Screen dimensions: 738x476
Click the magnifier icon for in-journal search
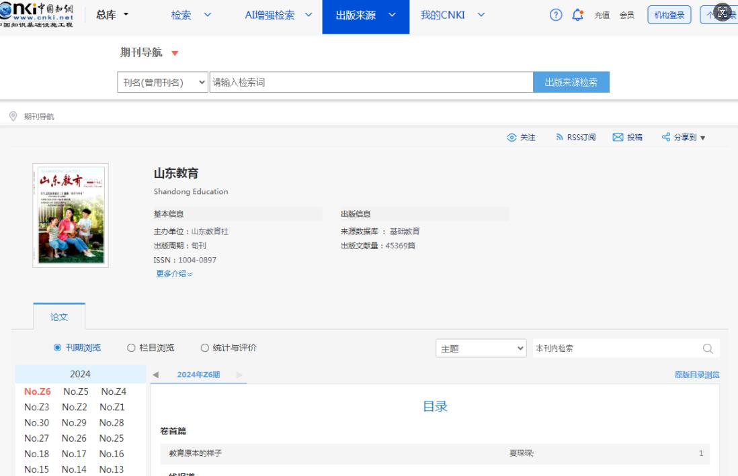pos(708,348)
